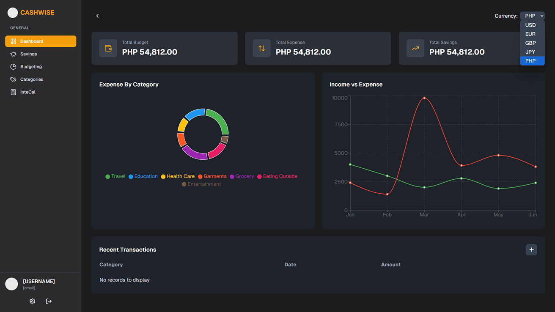
Task: Open settings with the gear icon
Action: [32, 301]
